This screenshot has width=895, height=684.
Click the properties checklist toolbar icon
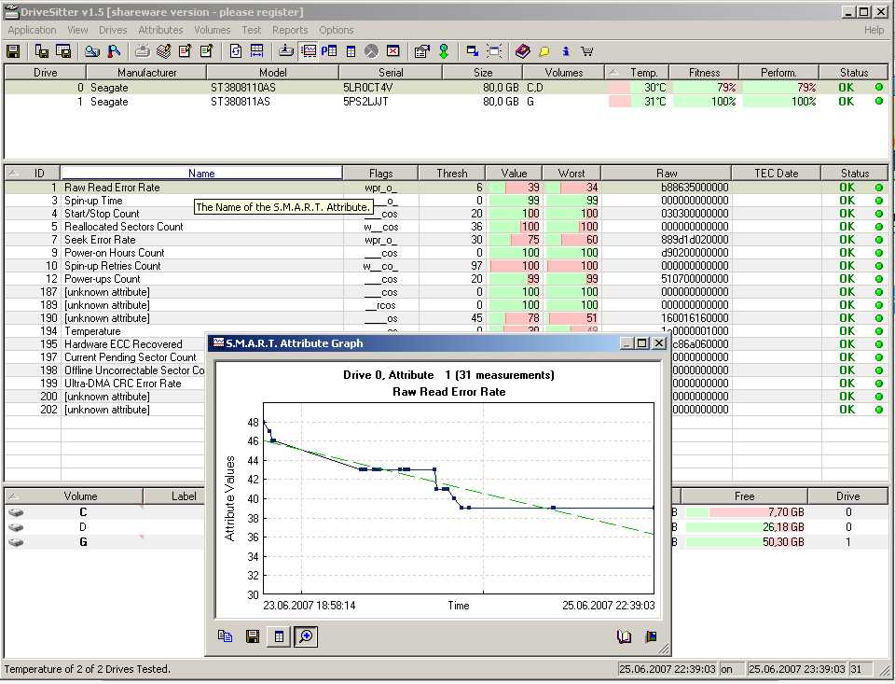point(421,51)
